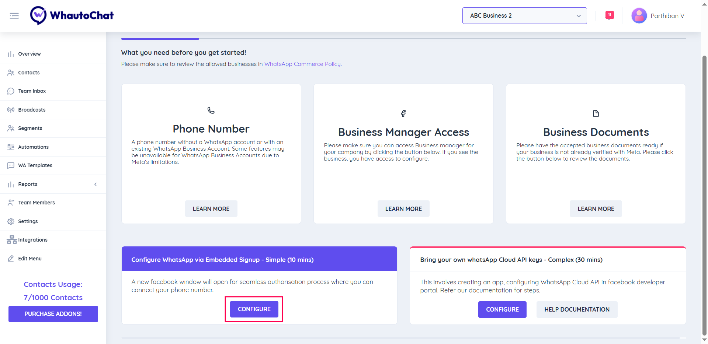Click the Overview bar-chart icon
Image resolution: width=708 pixels, height=344 pixels.
click(x=11, y=54)
